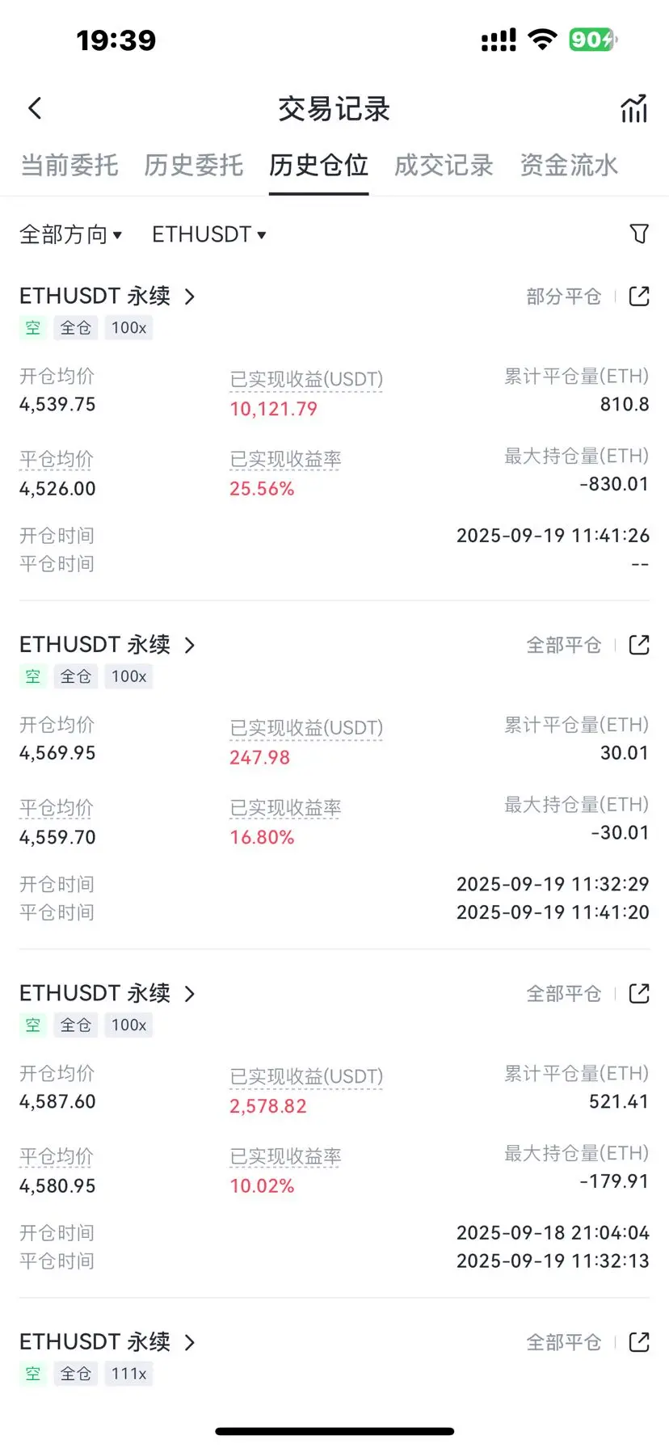669x1448 pixels.
Task: Open the 全部方向 direction dropdown
Action: tap(70, 234)
